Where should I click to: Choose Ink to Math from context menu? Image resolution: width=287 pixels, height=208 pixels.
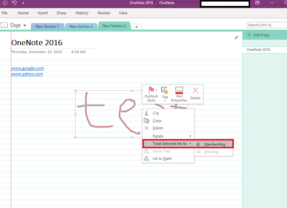[x=168, y=159]
